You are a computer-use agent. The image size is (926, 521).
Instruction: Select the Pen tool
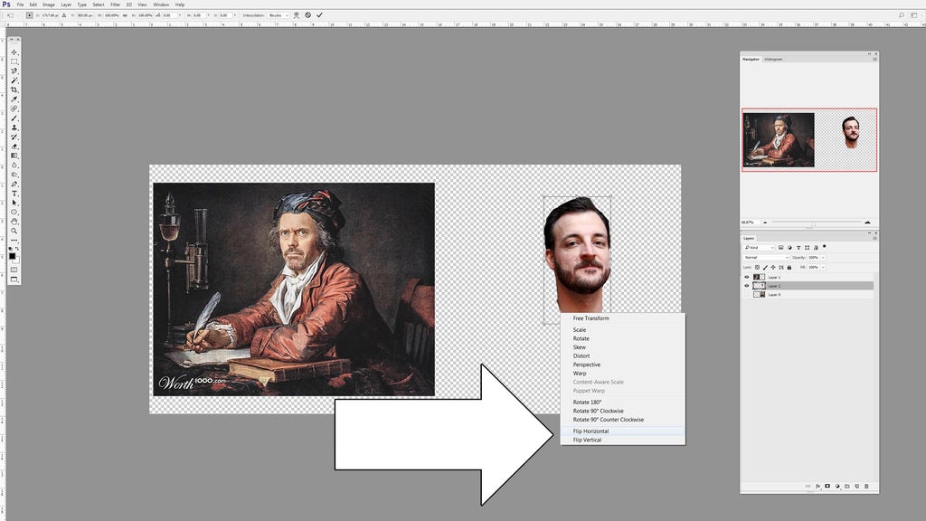click(14, 185)
